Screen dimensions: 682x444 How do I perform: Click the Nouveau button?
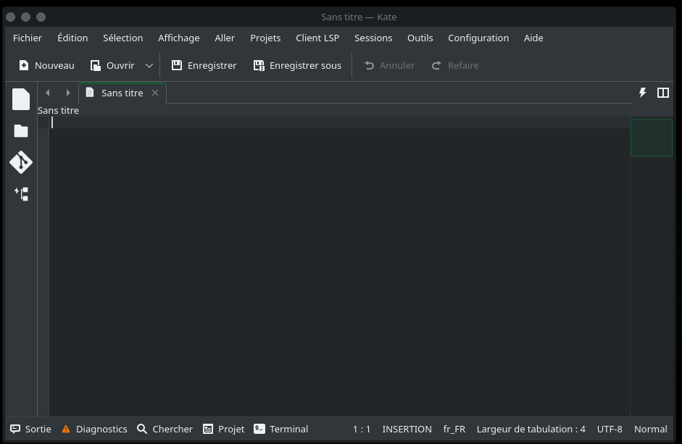[46, 65]
